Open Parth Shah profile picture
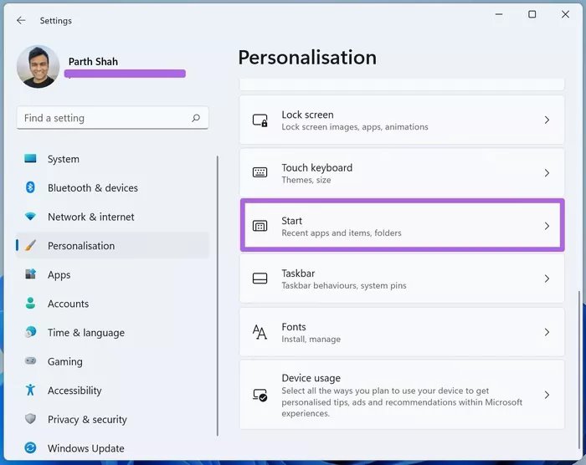This screenshot has height=465, width=586. click(x=39, y=67)
